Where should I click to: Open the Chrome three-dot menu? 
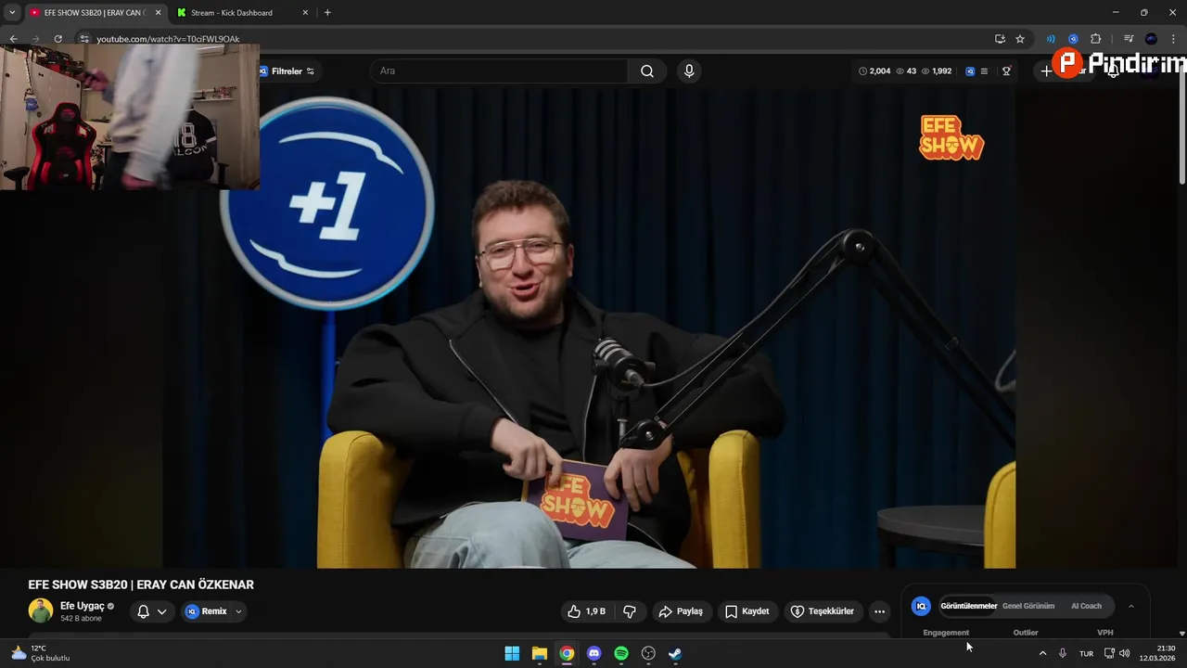1173,39
